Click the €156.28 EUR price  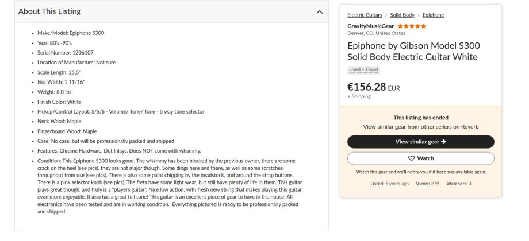click(x=374, y=87)
